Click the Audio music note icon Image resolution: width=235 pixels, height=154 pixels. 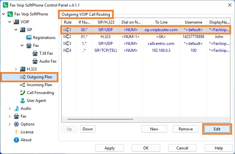16,108
